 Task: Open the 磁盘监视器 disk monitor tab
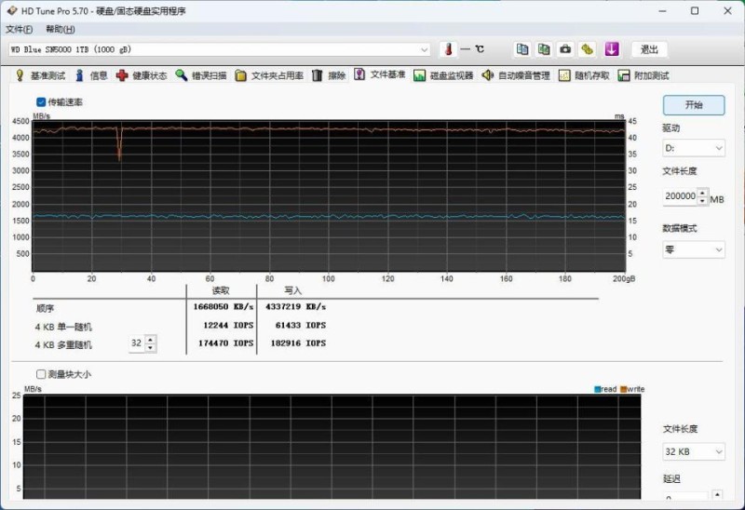[444, 75]
